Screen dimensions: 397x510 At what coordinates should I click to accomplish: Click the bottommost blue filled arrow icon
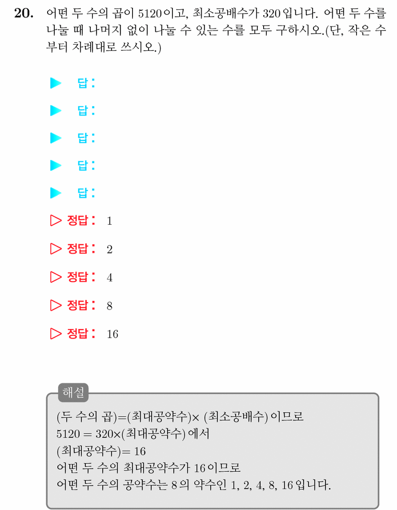click(56, 193)
